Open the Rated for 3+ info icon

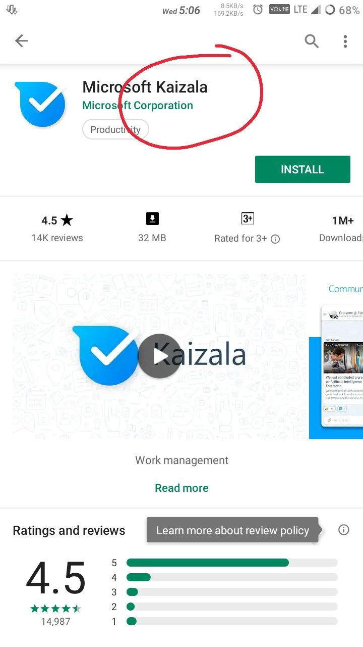(275, 239)
